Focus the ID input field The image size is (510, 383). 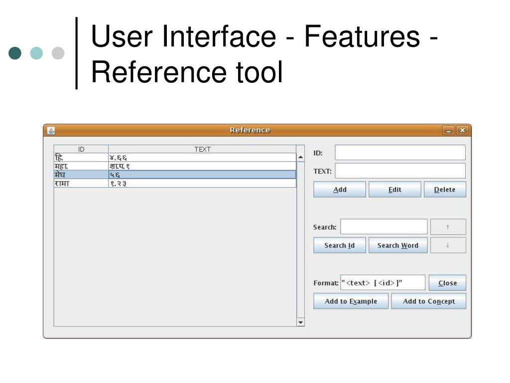click(x=400, y=153)
